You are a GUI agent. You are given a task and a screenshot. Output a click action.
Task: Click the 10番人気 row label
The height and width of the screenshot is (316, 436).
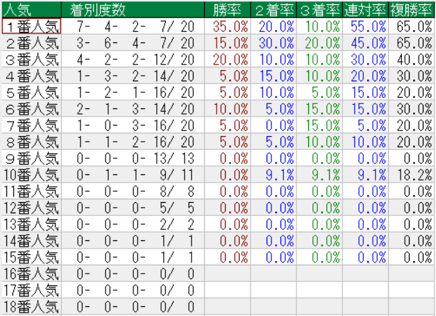(31, 175)
